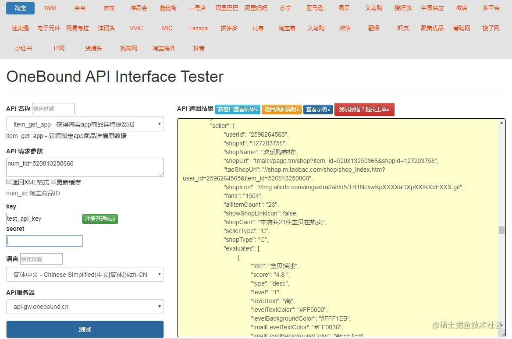Viewport: 512px width, 339px height.
Task: Switch to the 搜了网 tab
Action: pyautogui.click(x=491, y=28)
